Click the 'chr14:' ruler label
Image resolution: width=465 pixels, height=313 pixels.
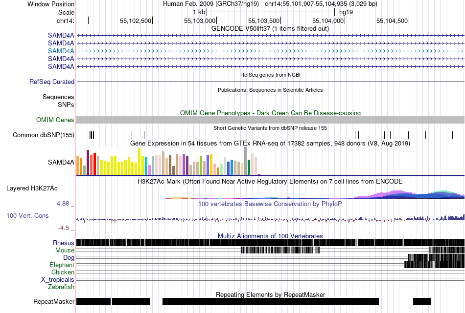point(66,21)
